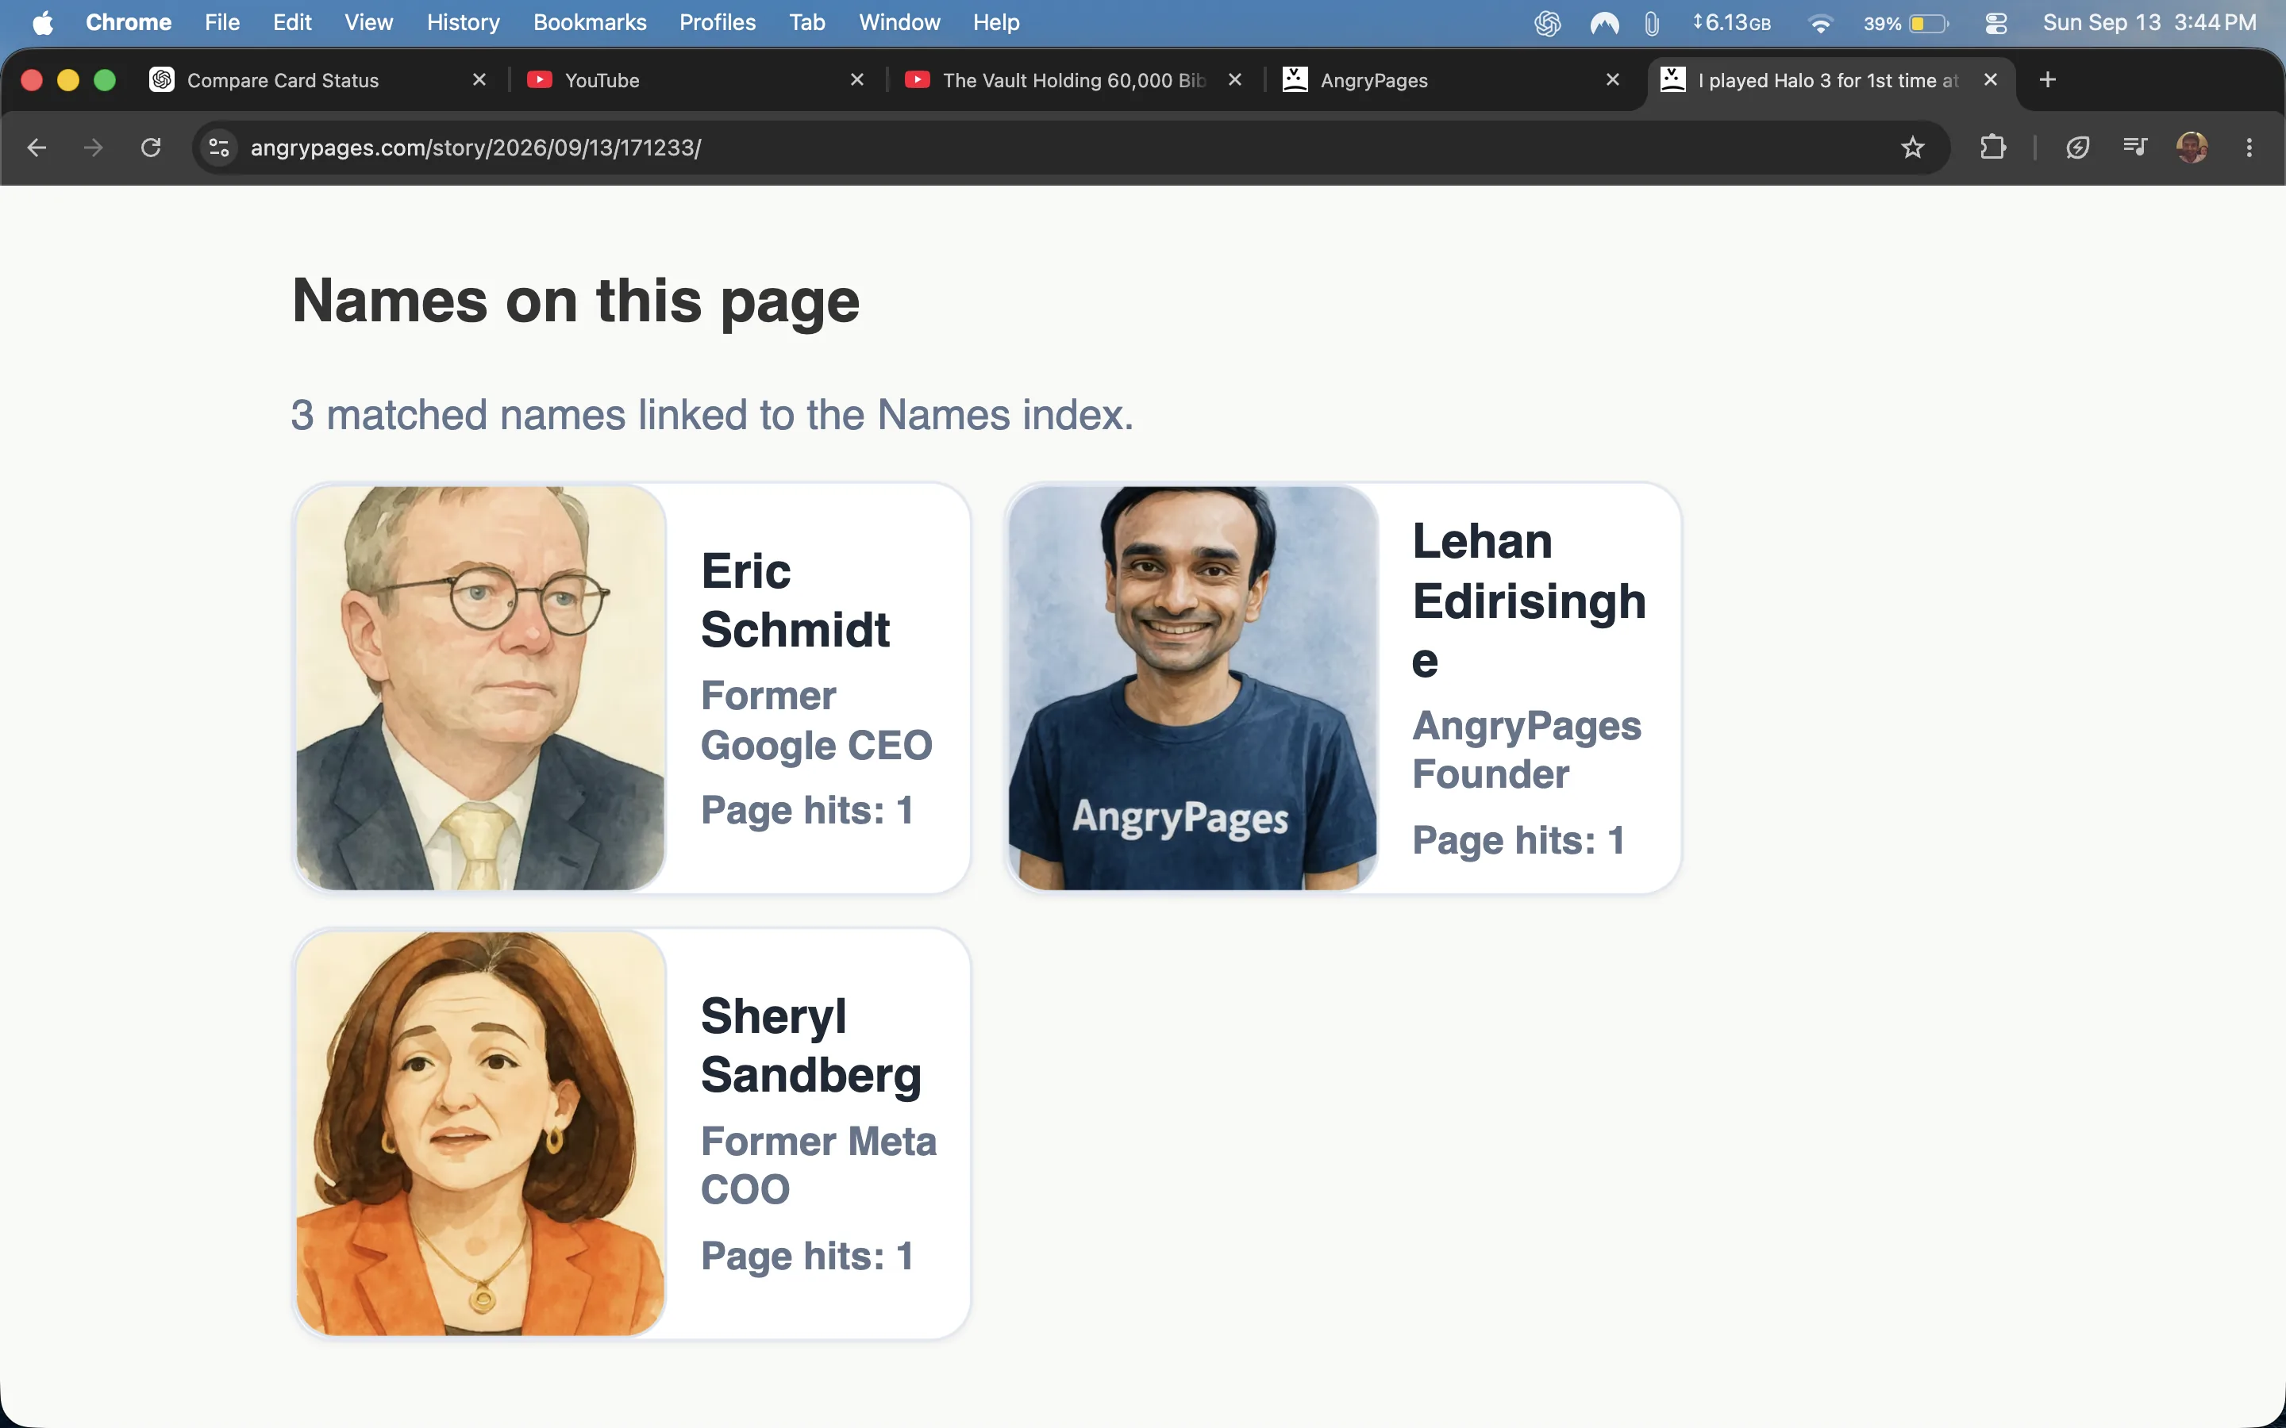The width and height of the screenshot is (2286, 1428).
Task: Click Lehan Edirisinghe's portrait thumbnail
Action: click(x=1192, y=689)
